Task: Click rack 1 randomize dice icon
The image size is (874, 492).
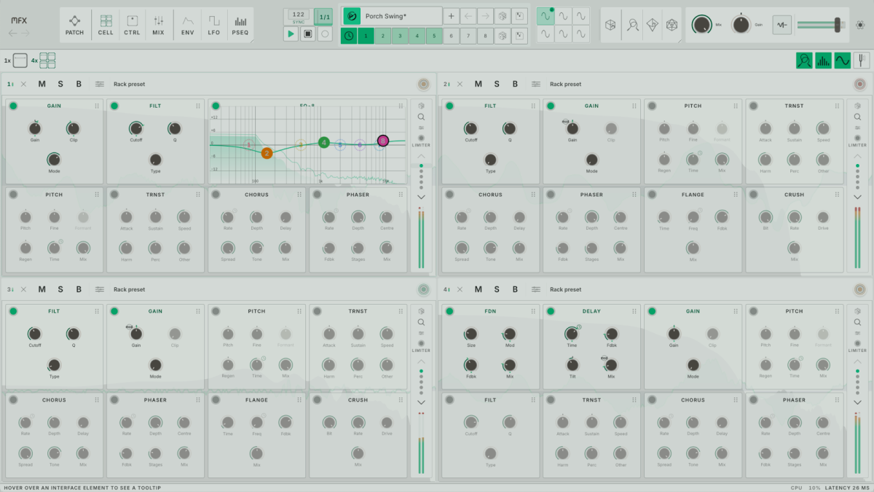Action: [421, 106]
